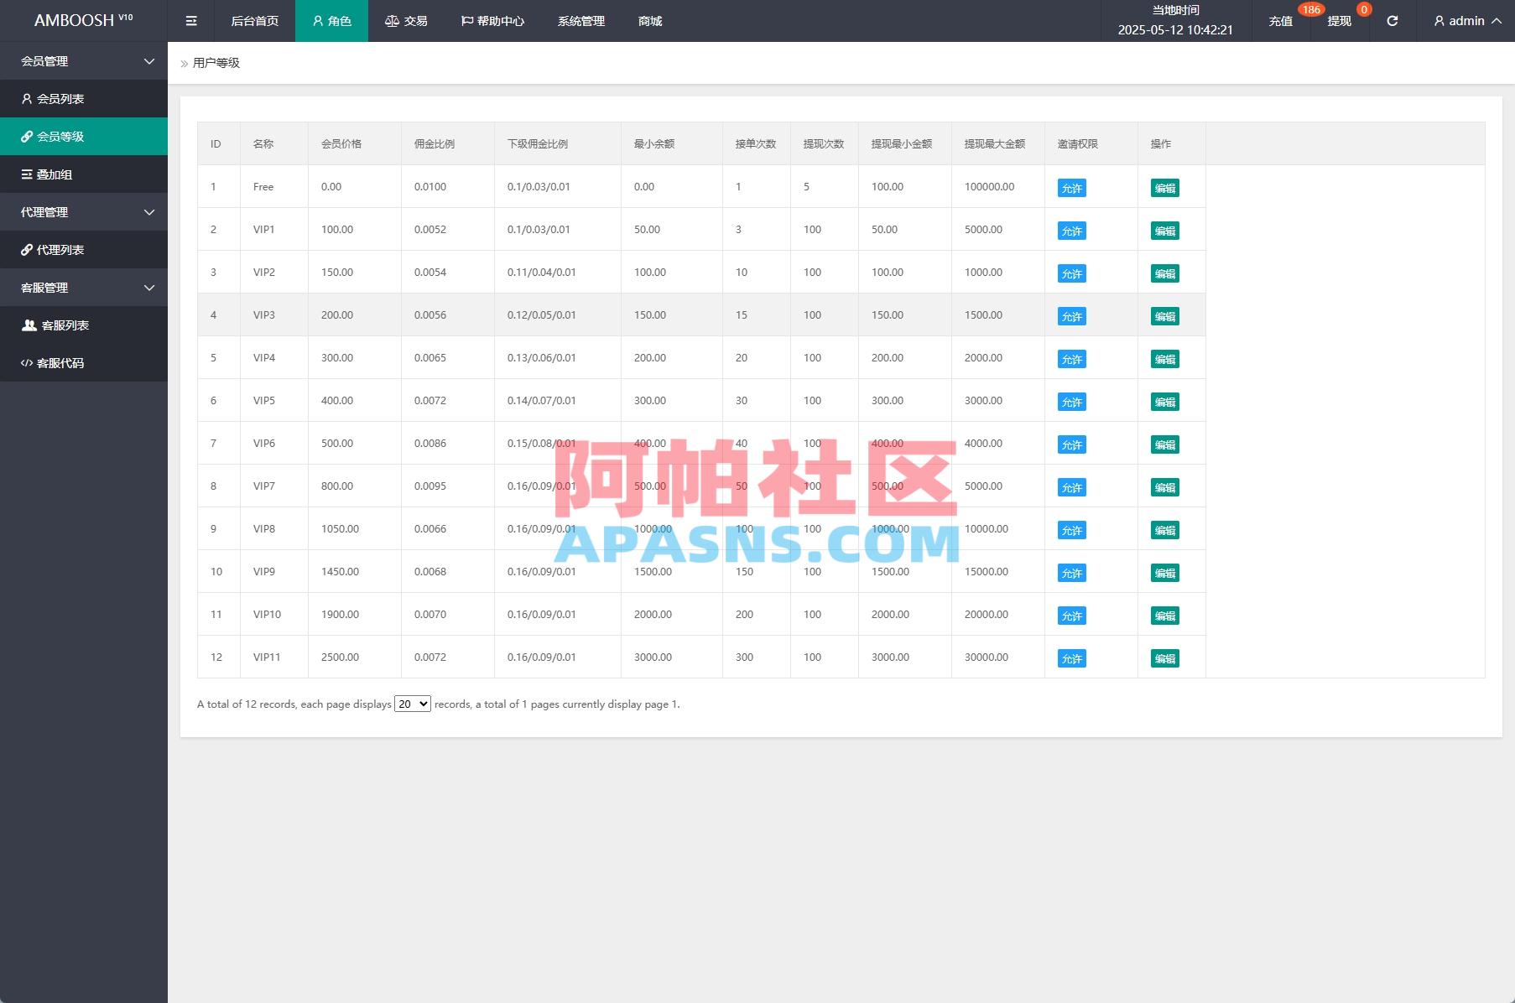The width and height of the screenshot is (1515, 1003).
Task: Open 提现 showing 0 notifications
Action: tap(1338, 21)
